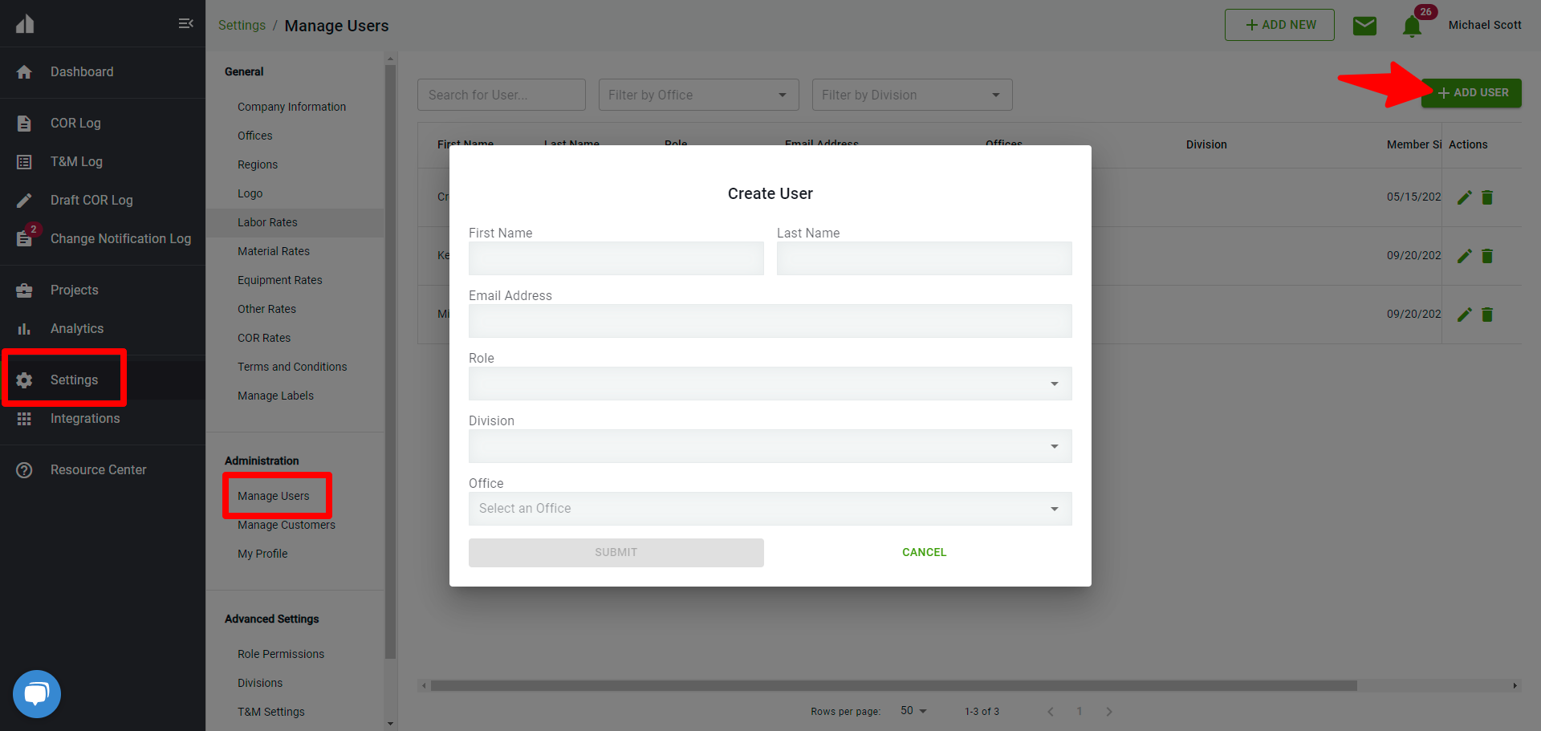Delete the user dated 05/15
Viewport: 1541px width, 731px height.
[1487, 197]
